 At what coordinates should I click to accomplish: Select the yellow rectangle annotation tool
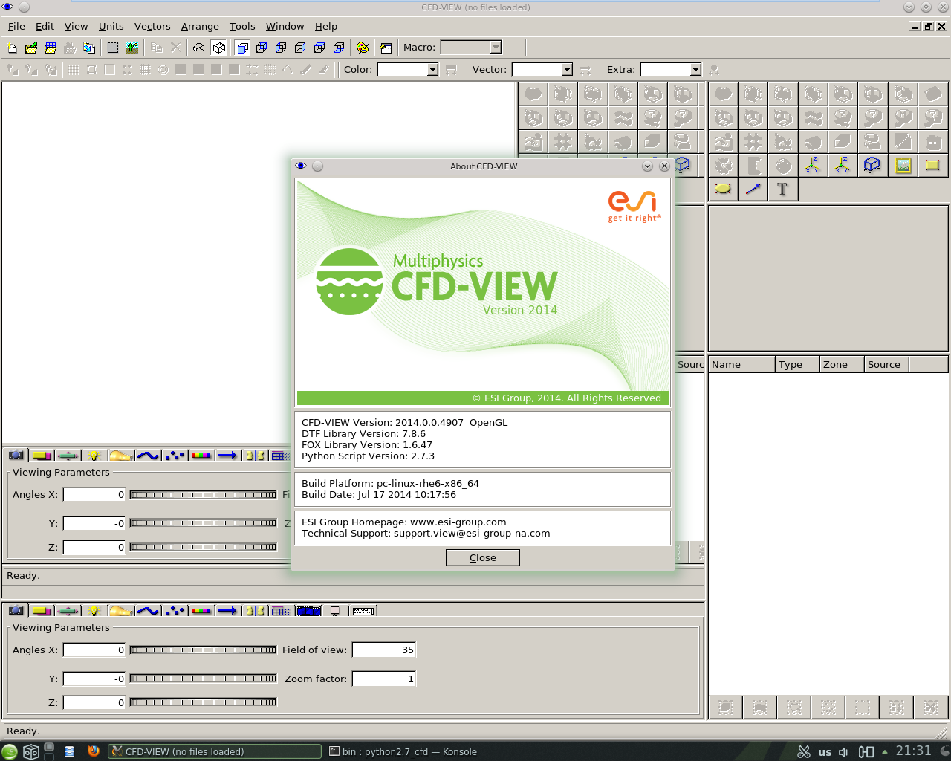click(x=932, y=165)
